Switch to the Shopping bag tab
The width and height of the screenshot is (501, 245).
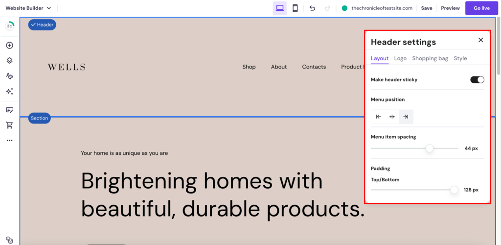click(x=430, y=58)
